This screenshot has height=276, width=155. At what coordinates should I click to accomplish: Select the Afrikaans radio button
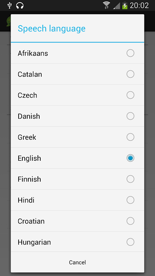[131, 53]
